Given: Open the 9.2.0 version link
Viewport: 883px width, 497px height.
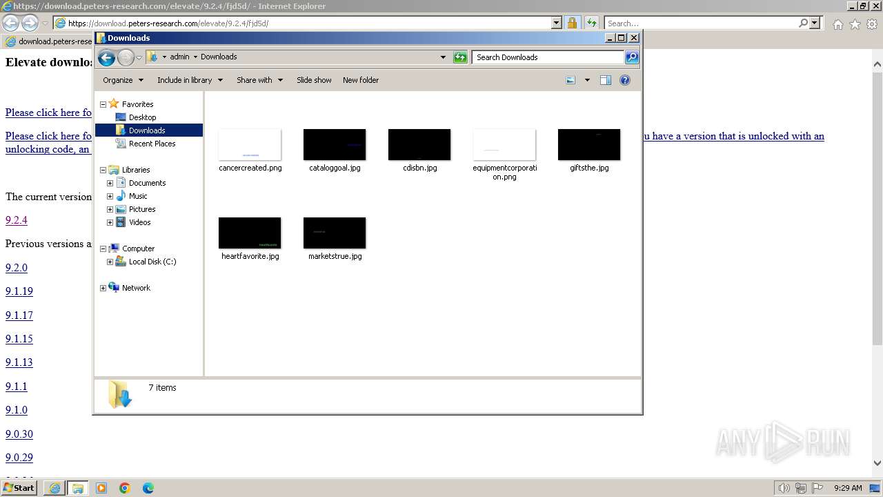Looking at the screenshot, I should tap(17, 268).
